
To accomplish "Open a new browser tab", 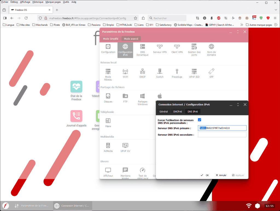I will point(57,10).
